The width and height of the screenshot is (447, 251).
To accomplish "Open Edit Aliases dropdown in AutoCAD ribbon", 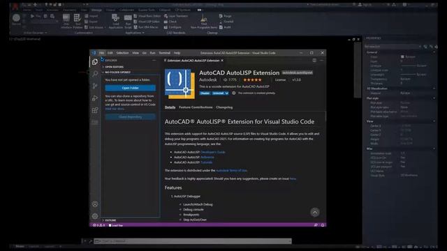I will pyautogui.click(x=96, y=27).
